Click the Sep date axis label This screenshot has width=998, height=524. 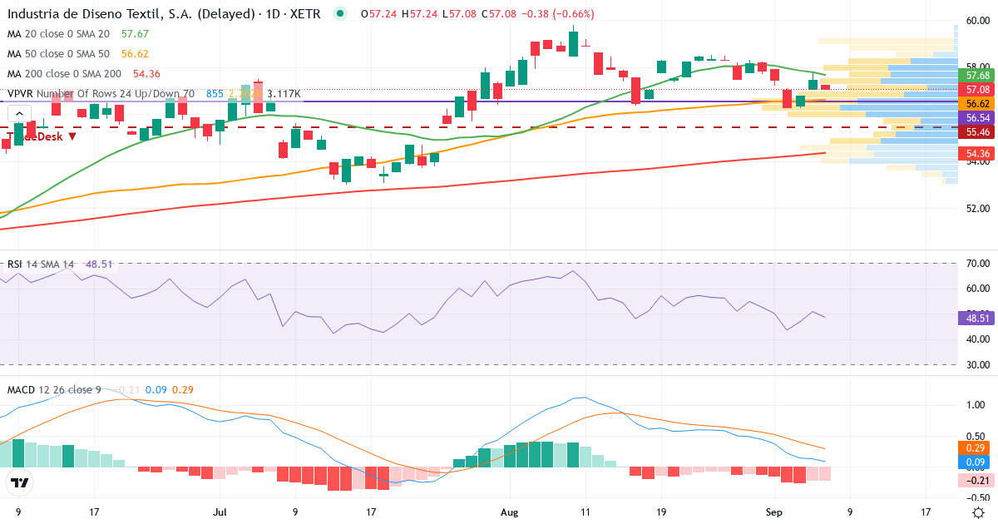[774, 512]
